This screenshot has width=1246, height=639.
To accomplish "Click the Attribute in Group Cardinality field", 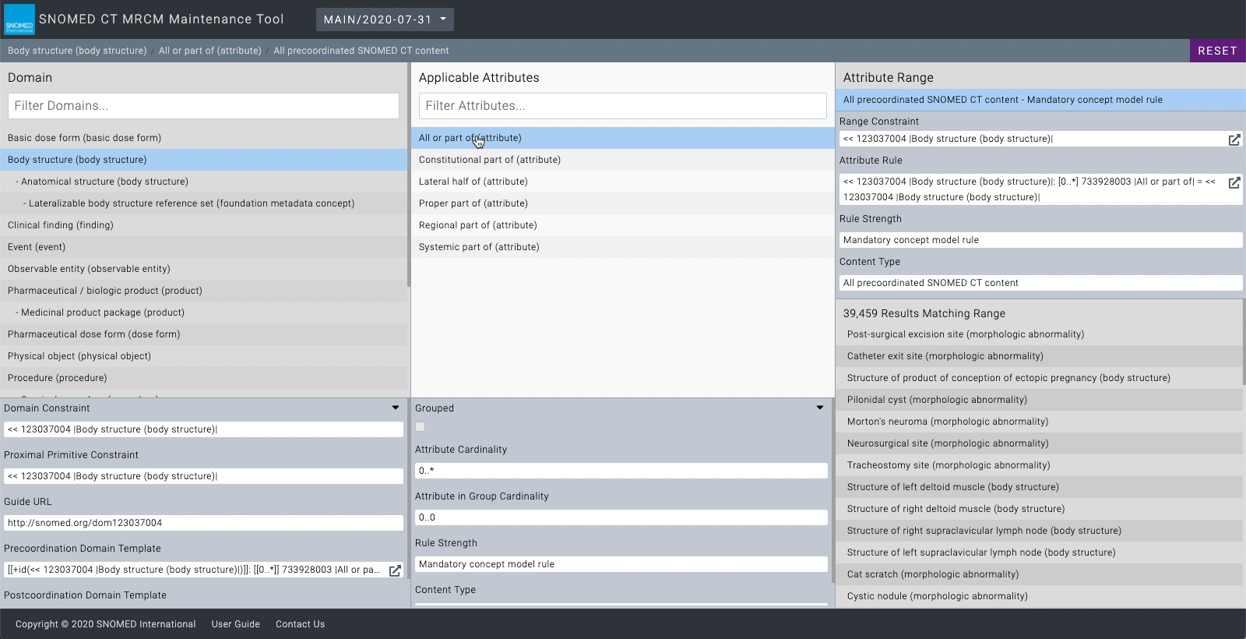I will point(621,517).
